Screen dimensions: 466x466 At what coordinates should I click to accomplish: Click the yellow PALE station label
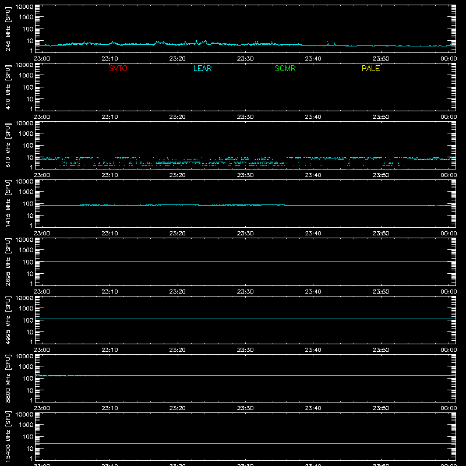[x=370, y=68]
